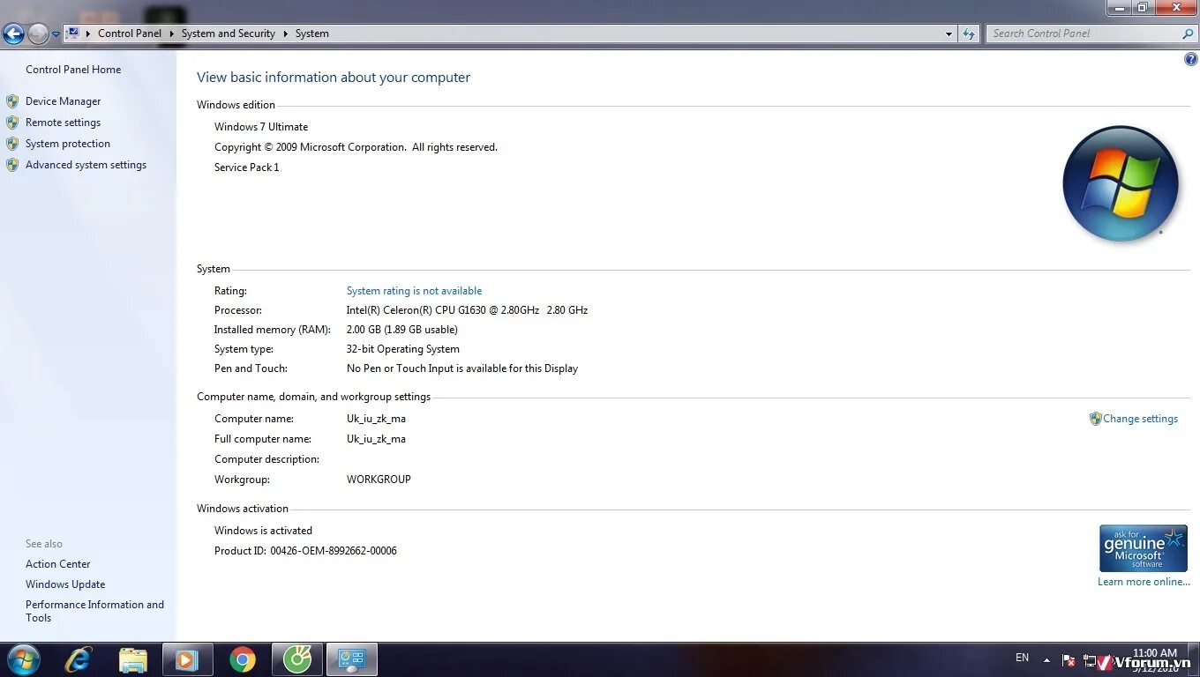Open System protection link
This screenshot has width=1200, height=677.
click(x=68, y=144)
